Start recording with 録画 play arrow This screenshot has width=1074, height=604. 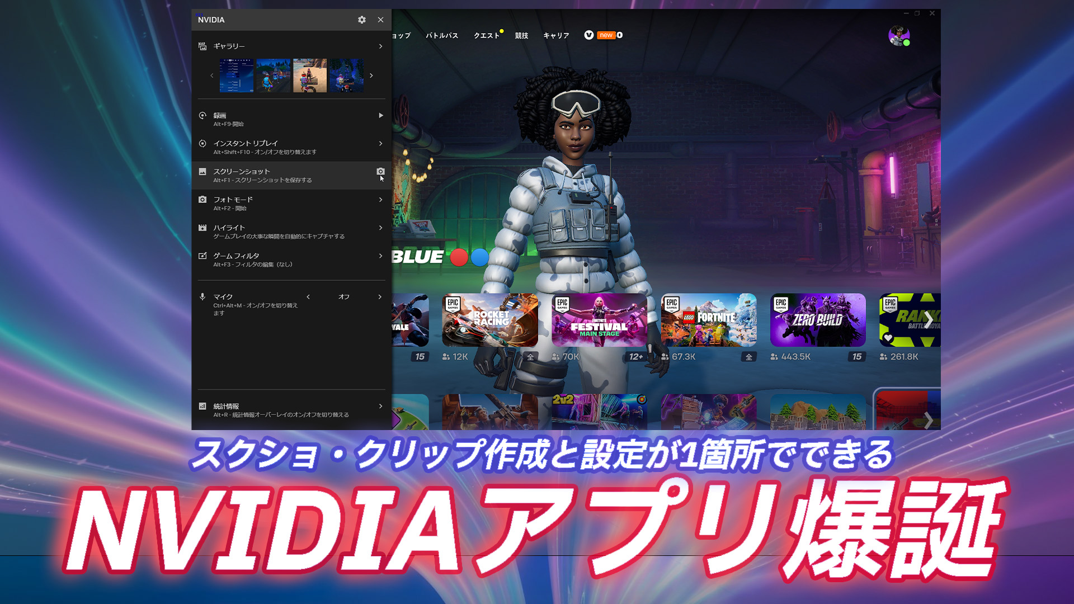click(381, 115)
